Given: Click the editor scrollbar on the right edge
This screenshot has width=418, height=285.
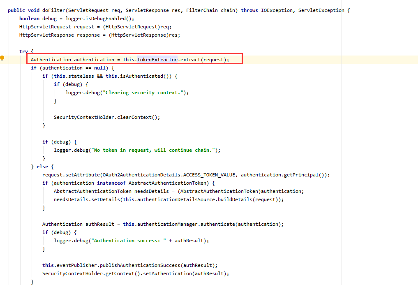Looking at the screenshot, I should click(x=416, y=123).
